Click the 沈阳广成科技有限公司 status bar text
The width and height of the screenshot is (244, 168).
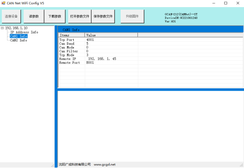[75, 164]
